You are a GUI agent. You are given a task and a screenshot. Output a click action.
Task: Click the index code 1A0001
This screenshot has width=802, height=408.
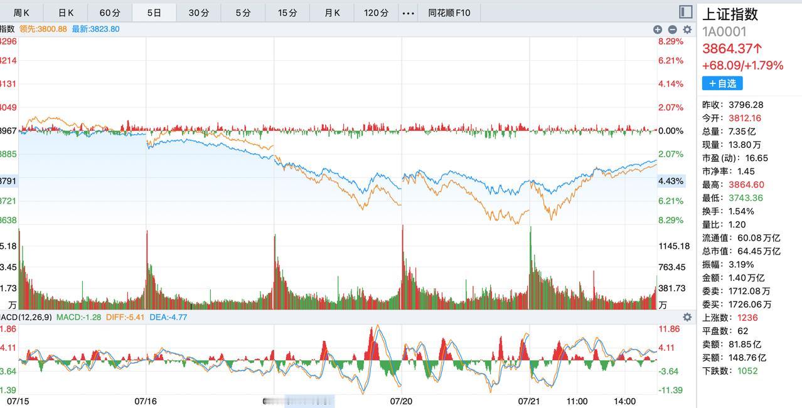pos(724,32)
